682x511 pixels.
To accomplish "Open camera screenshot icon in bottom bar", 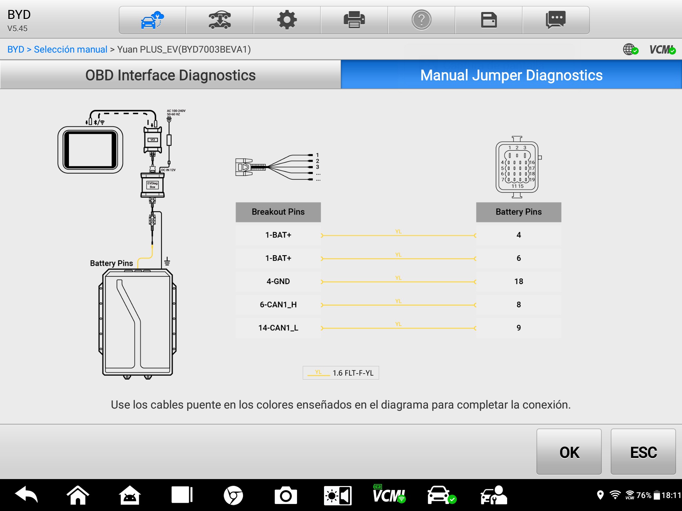I will pyautogui.click(x=285, y=496).
